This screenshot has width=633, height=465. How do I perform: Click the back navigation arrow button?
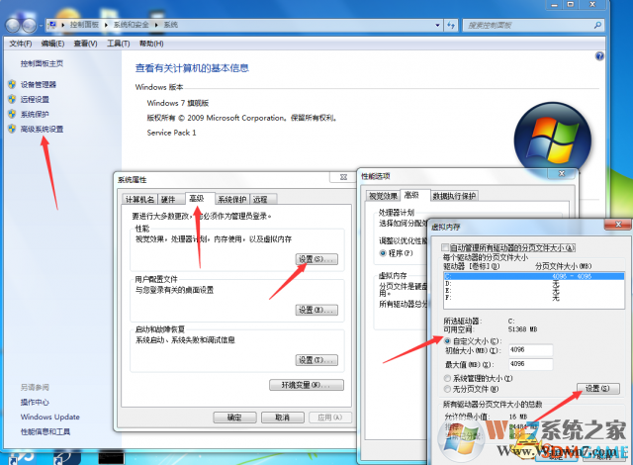tap(13, 26)
